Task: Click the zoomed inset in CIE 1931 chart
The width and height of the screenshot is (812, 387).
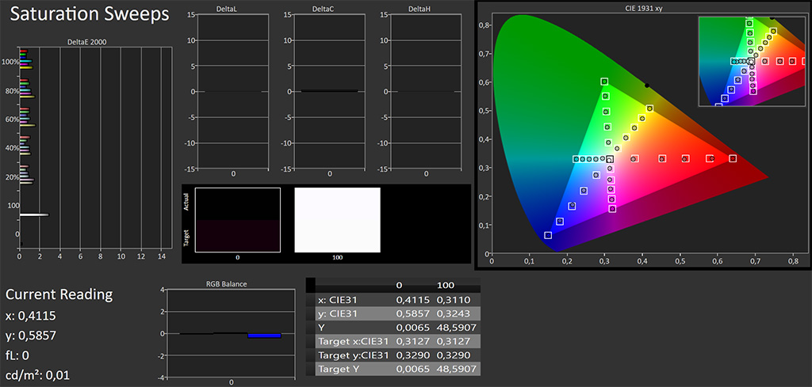Action: tap(753, 61)
